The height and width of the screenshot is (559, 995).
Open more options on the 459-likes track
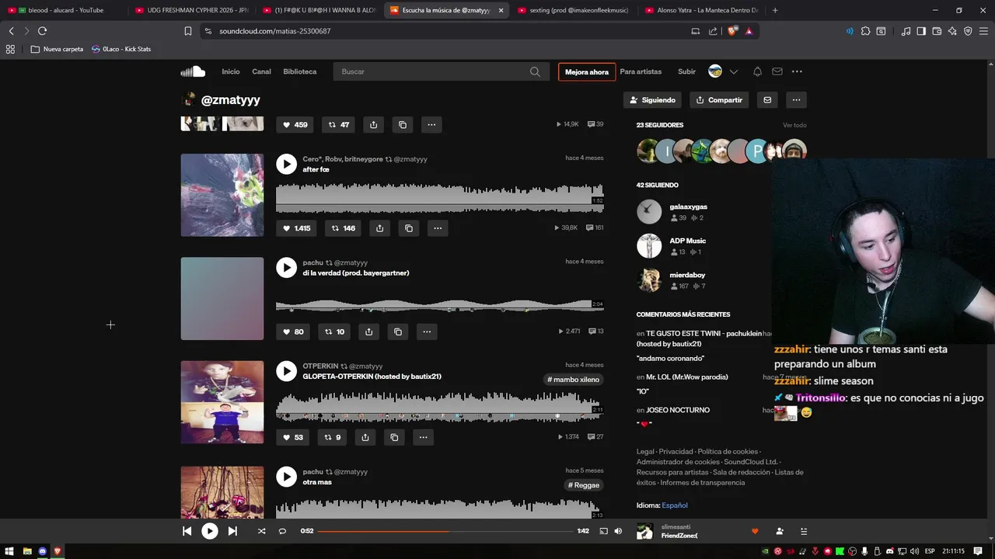click(431, 124)
